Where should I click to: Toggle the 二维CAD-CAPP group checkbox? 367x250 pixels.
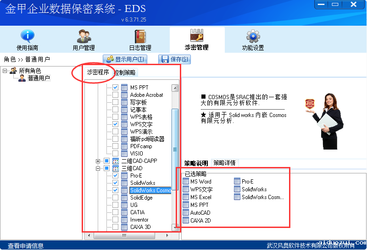click(x=106, y=161)
